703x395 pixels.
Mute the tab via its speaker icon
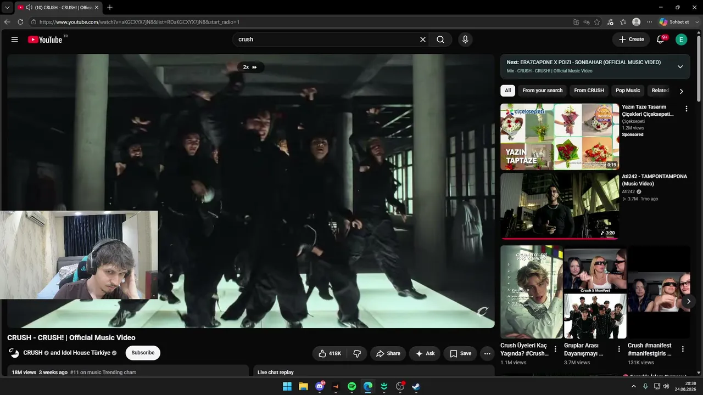point(29,7)
